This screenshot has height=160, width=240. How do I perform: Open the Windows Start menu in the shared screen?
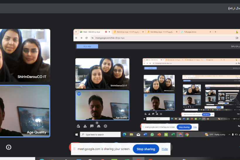(77, 135)
